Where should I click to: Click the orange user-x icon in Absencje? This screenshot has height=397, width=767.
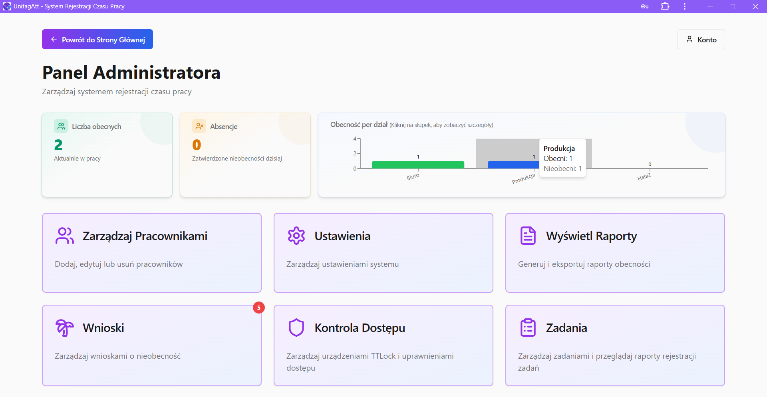click(199, 126)
